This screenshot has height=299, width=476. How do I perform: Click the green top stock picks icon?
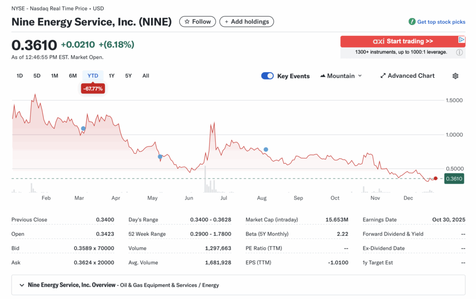(x=412, y=22)
